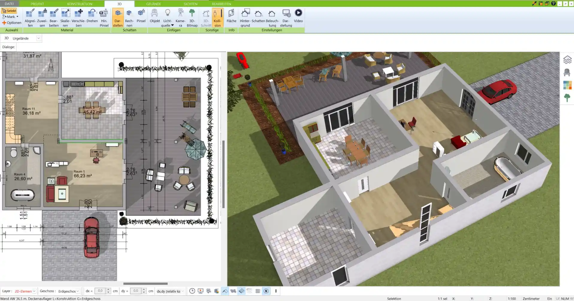This screenshot has height=301, width=574.
Task: Toggle the grid display icon
Action: click(x=258, y=291)
